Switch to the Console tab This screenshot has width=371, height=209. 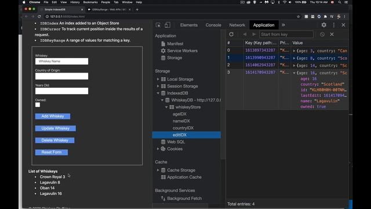coord(213,25)
